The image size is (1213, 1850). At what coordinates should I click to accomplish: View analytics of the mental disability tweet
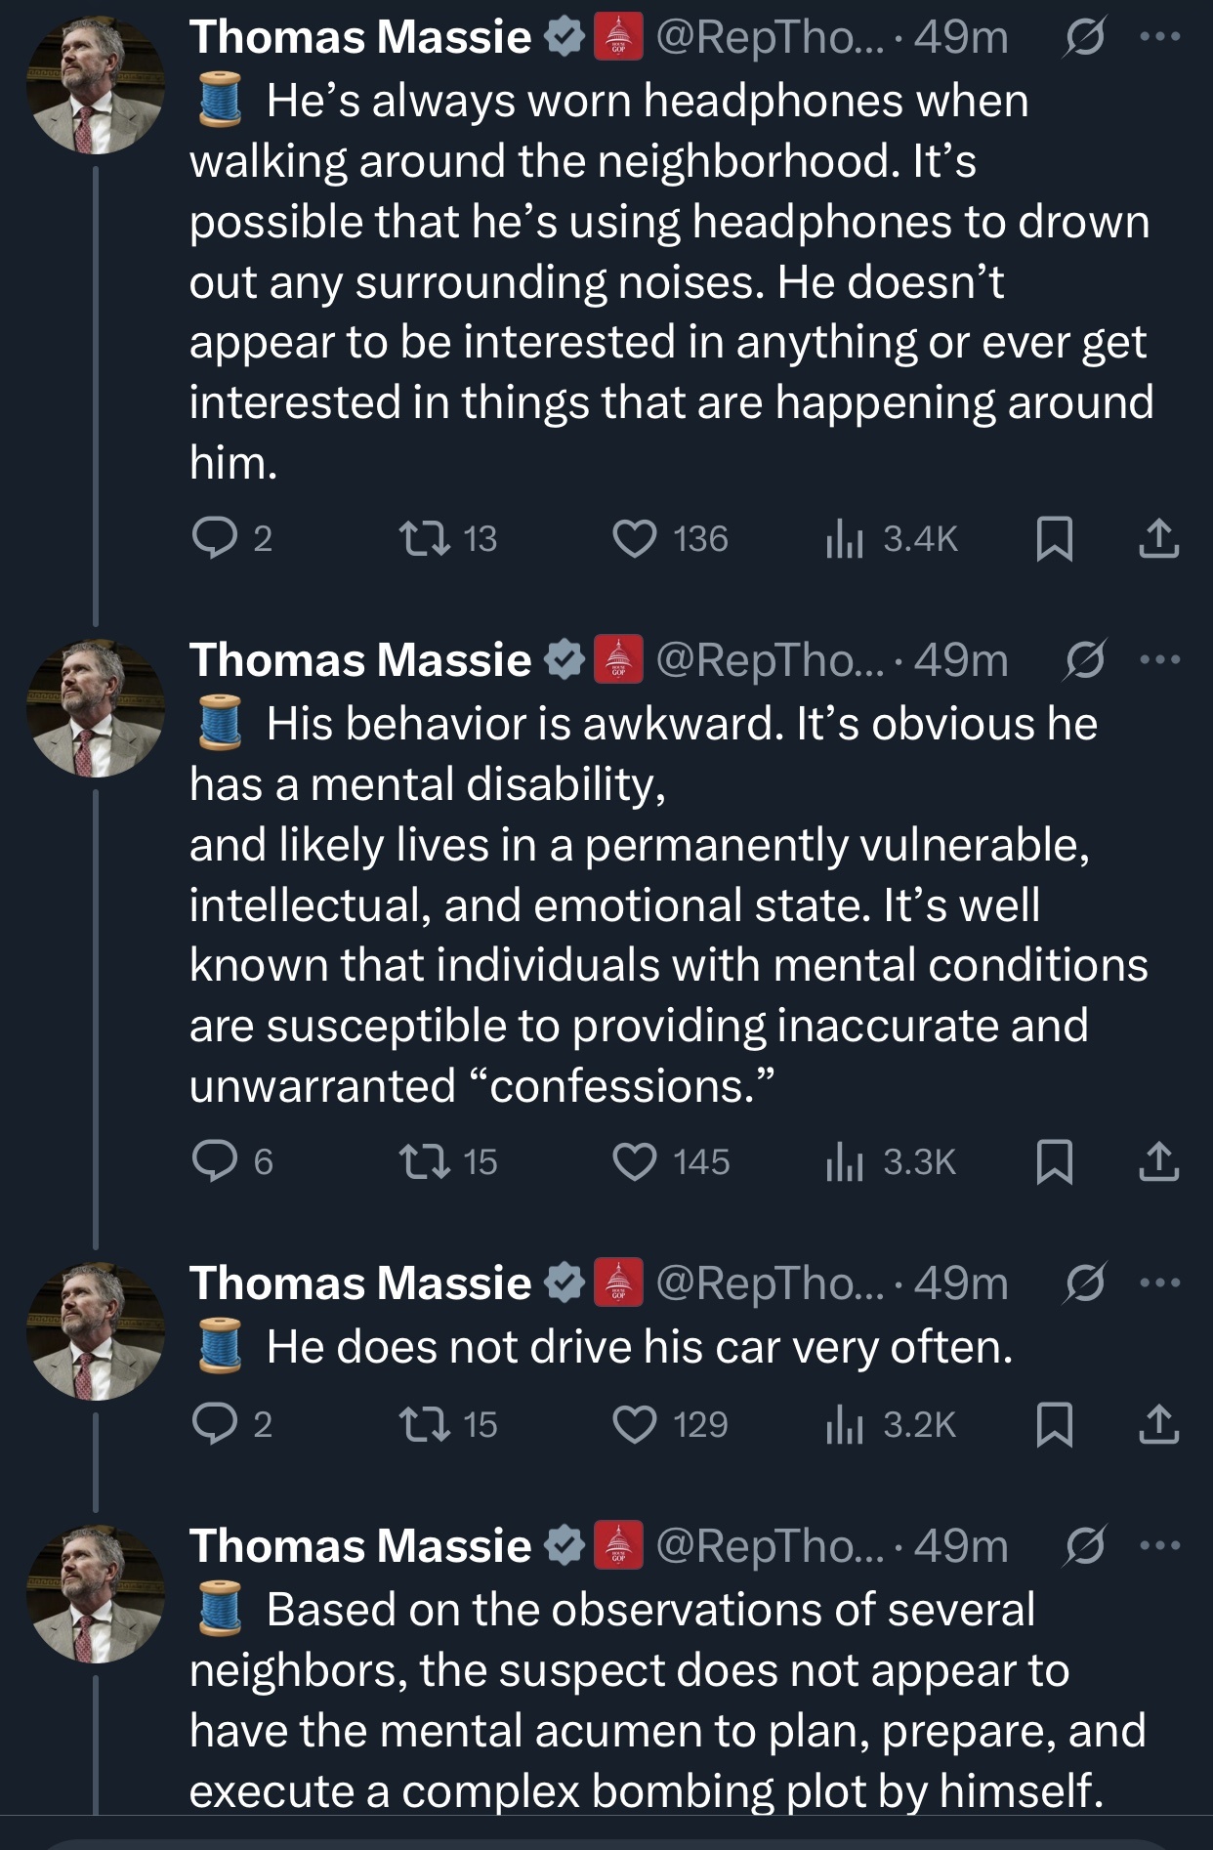tap(844, 1161)
